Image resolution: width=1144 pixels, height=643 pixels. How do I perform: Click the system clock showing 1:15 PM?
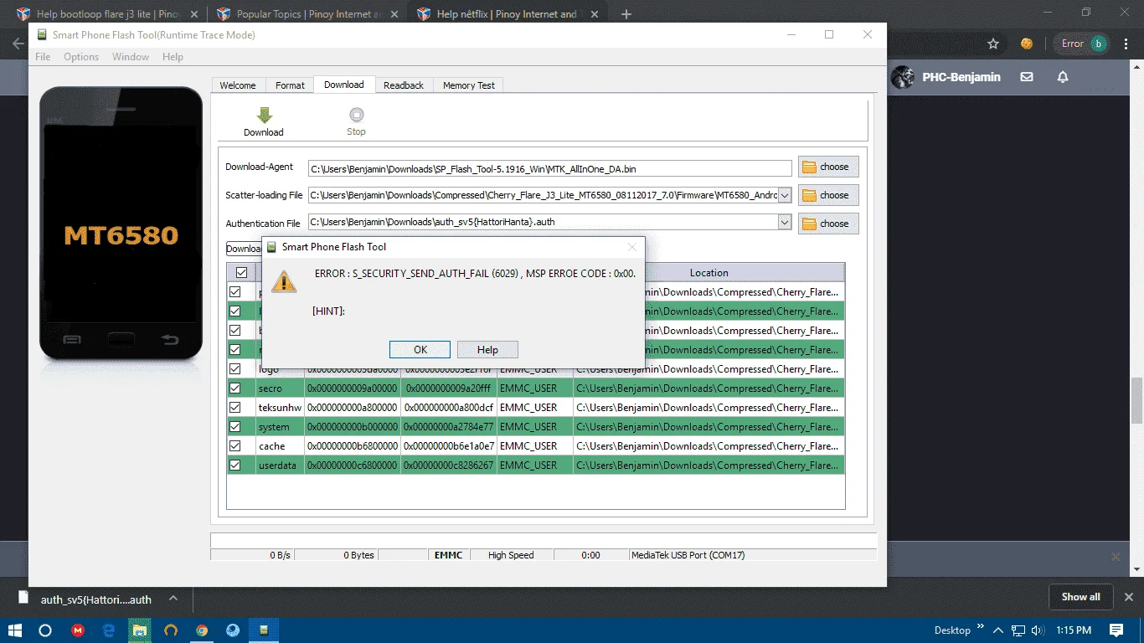[x=1074, y=630]
